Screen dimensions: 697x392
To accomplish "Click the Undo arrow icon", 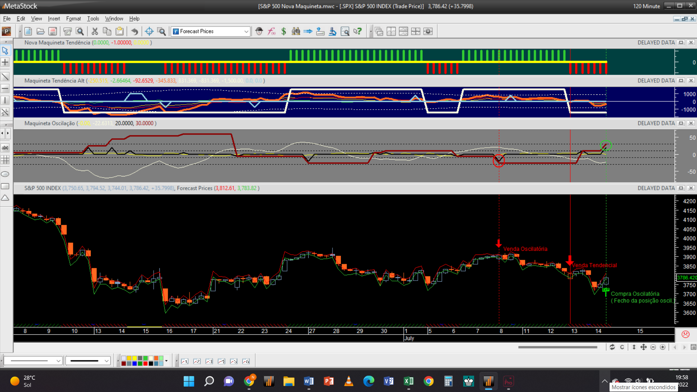I will click(134, 32).
